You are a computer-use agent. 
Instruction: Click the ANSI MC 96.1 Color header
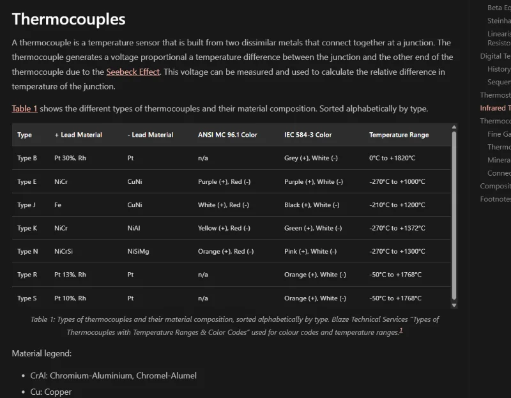(x=229, y=135)
